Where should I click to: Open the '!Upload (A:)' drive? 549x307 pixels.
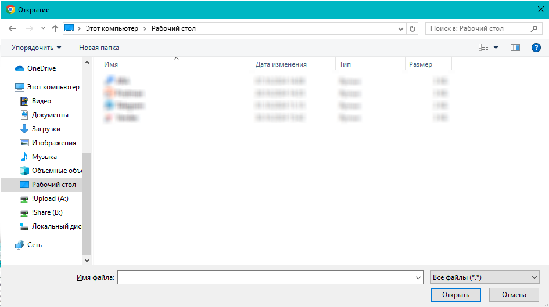[50, 198]
